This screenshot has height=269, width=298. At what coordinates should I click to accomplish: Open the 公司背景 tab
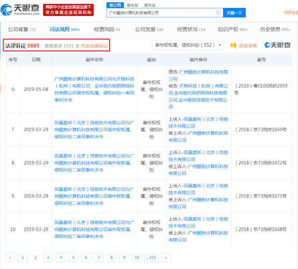(x=22, y=29)
